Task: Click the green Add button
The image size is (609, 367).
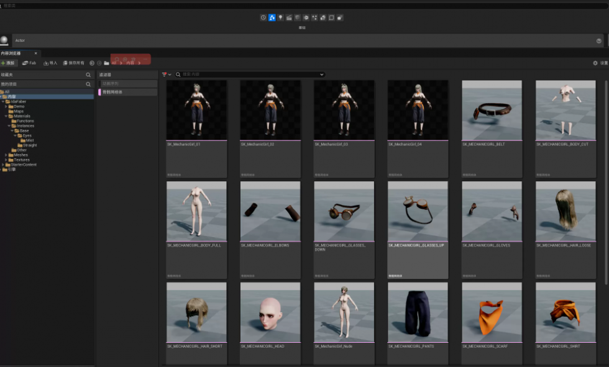Action: pyautogui.click(x=8, y=63)
